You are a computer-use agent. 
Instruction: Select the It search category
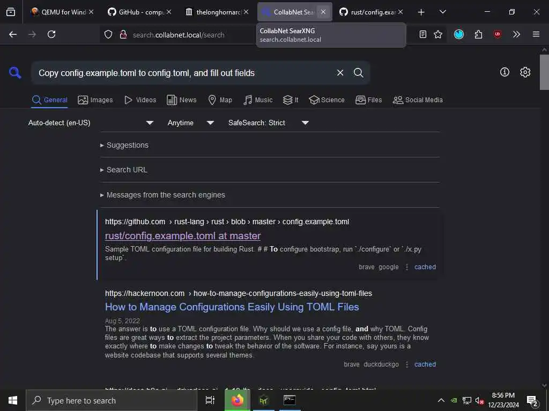[291, 100]
